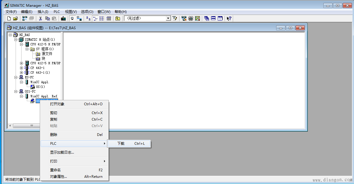This screenshot has height=184, width=354.
Task: Create a new project with the New icon
Action: (x=9, y=18)
